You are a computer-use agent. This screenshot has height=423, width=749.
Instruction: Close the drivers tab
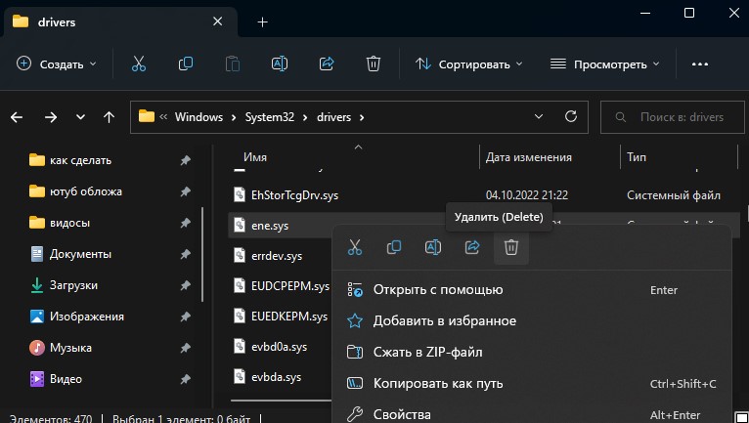coord(217,21)
